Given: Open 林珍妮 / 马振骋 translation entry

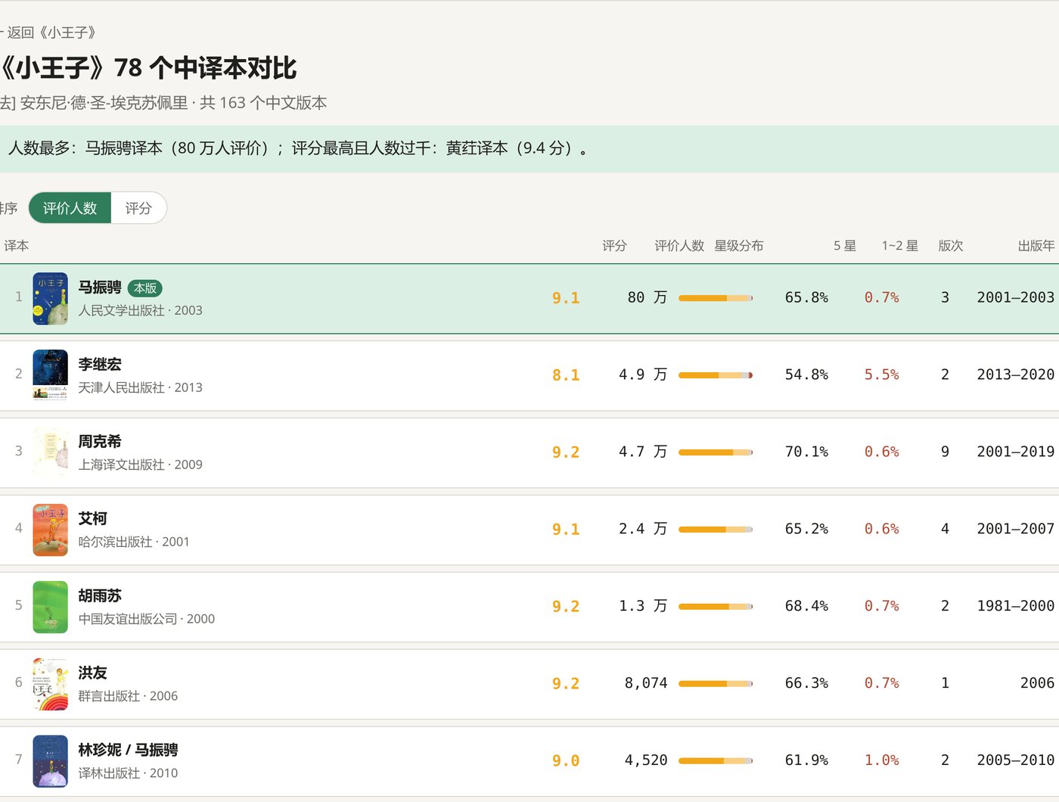Looking at the screenshot, I should pos(129,751).
